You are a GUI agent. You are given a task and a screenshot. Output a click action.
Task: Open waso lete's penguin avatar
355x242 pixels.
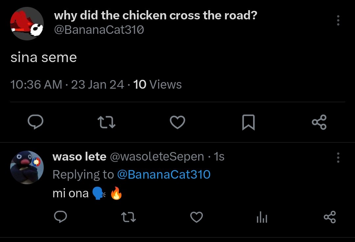pyautogui.click(x=27, y=167)
